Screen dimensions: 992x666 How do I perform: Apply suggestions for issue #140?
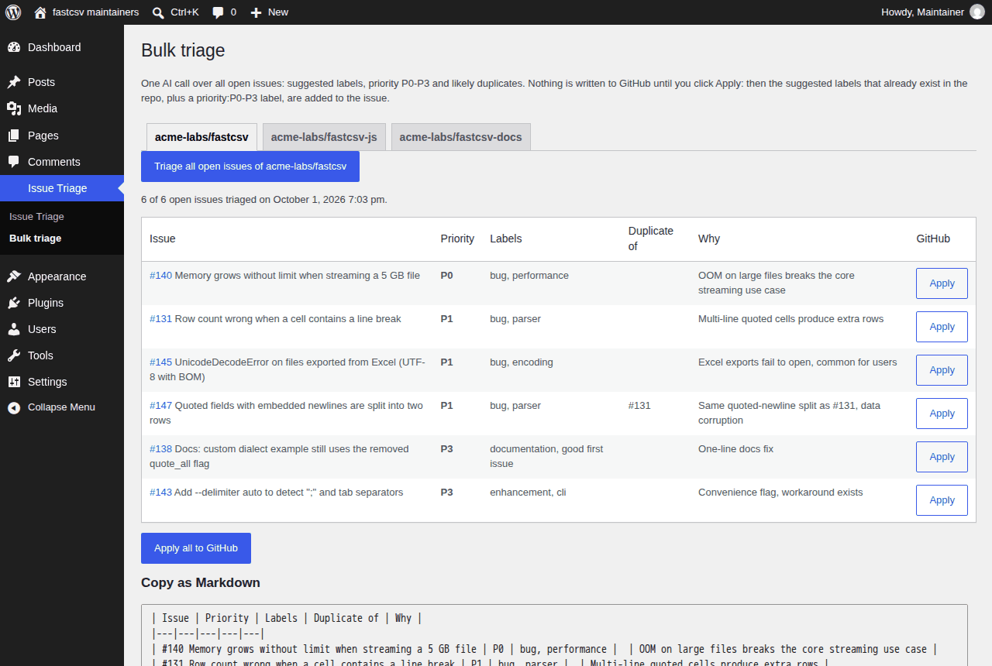coord(942,283)
